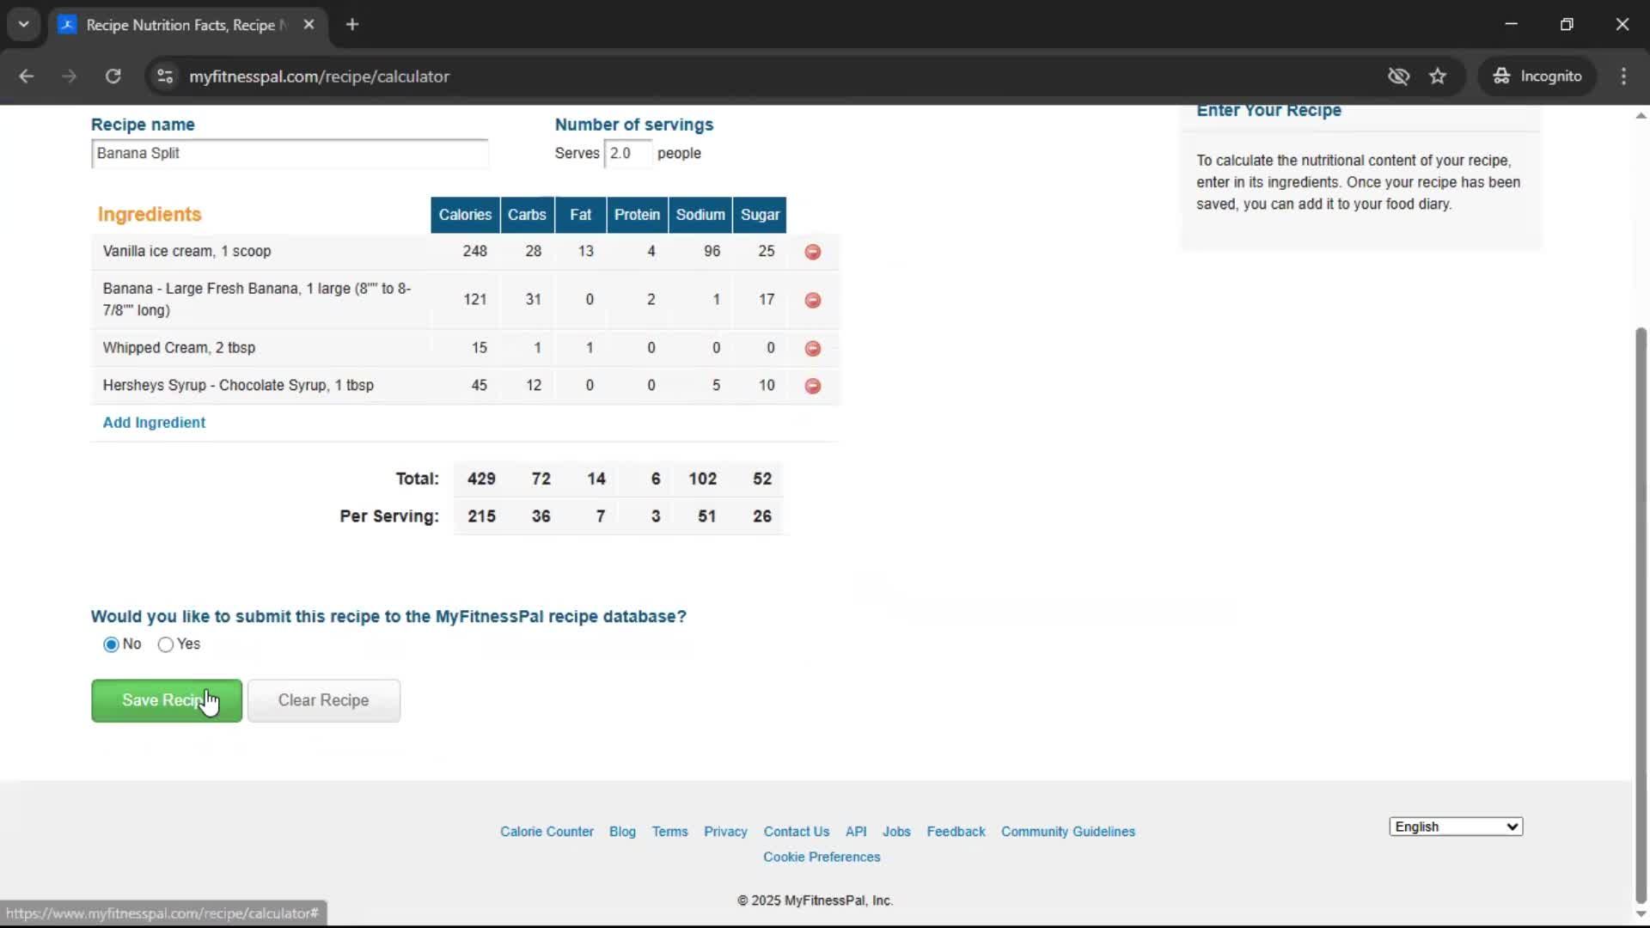Click the Serves number input field
Screen dimensions: 1650x928
click(627, 154)
